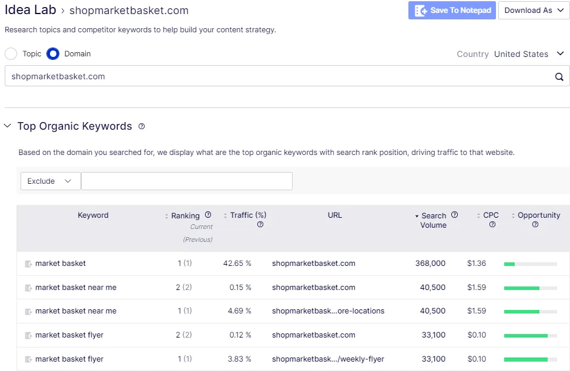
Task: Open the Exclude filter dropdown
Action: tap(51, 181)
